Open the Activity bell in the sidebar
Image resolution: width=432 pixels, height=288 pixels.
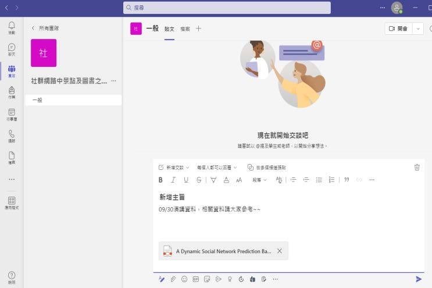click(x=12, y=27)
